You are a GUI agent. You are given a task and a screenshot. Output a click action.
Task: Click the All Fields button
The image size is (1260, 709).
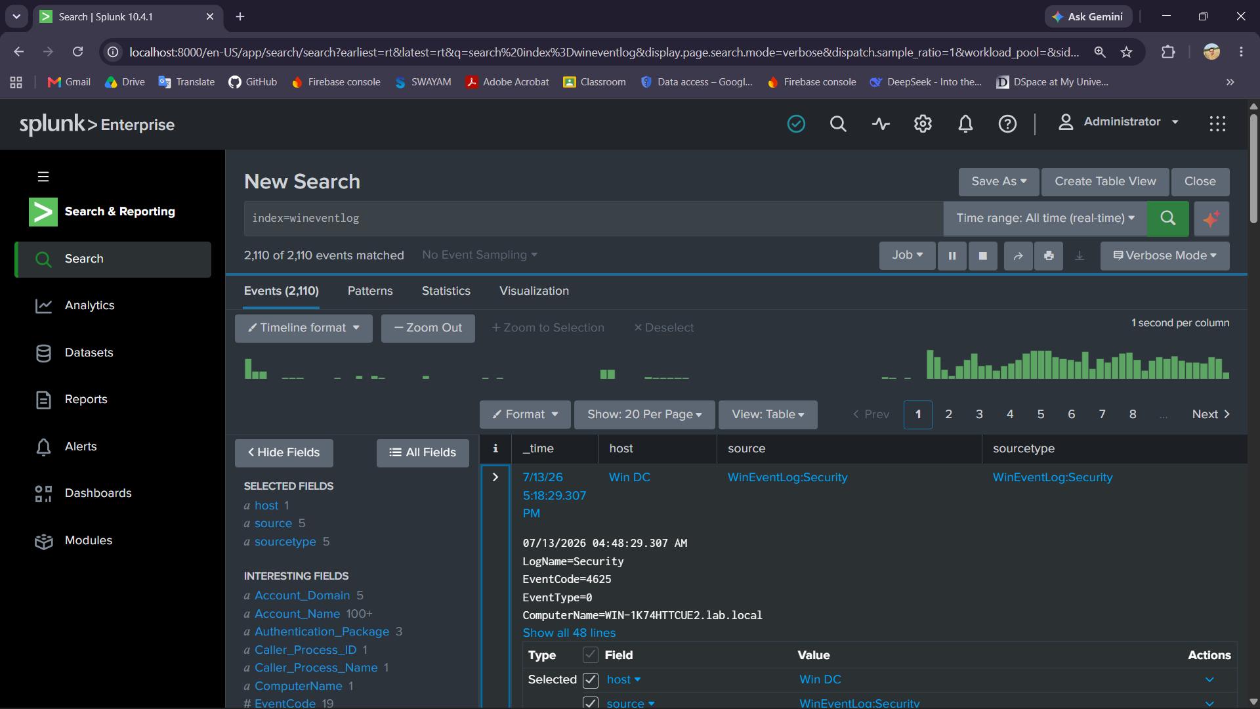(423, 453)
